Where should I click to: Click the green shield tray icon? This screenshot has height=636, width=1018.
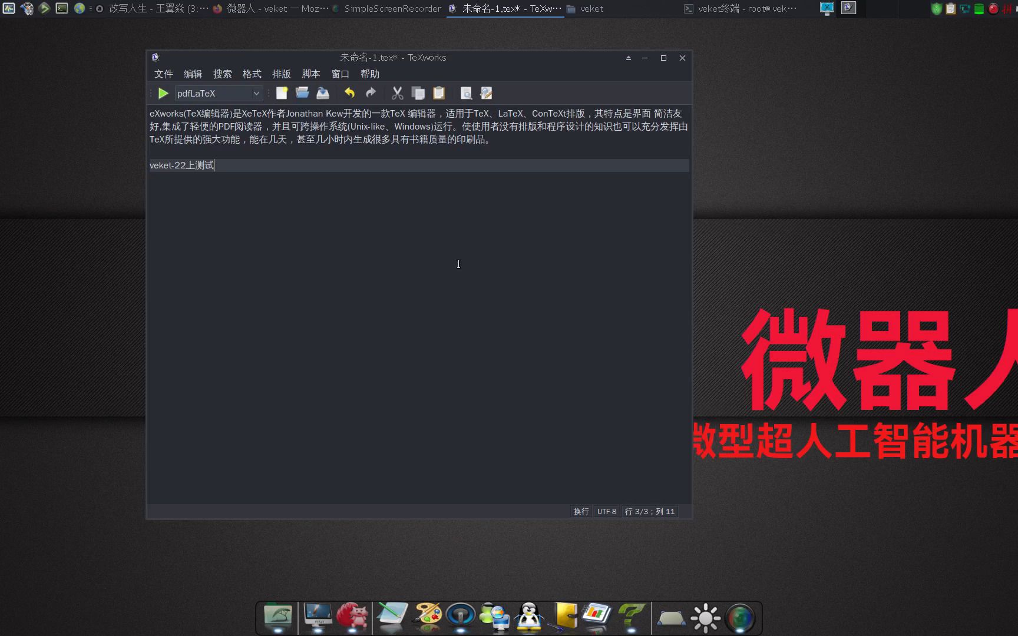click(936, 9)
